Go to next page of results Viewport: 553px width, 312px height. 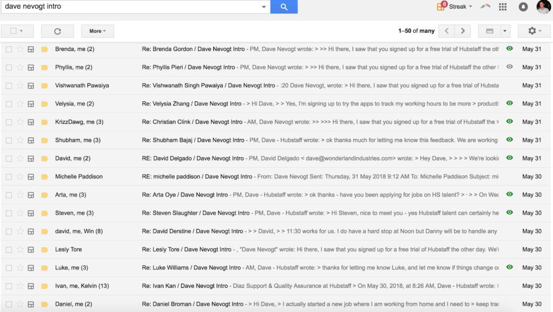point(462,31)
